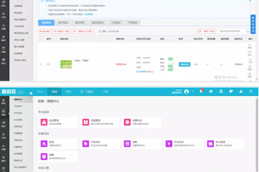Select the 促销 icon in the left sidebar
Screen dimensions: 259x172
coord(3,112)
